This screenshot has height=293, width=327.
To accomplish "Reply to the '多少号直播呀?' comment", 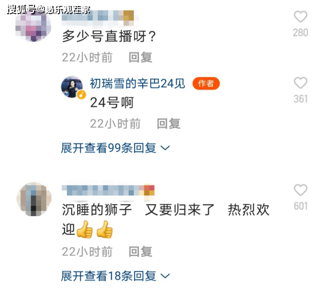I will coord(140,57).
